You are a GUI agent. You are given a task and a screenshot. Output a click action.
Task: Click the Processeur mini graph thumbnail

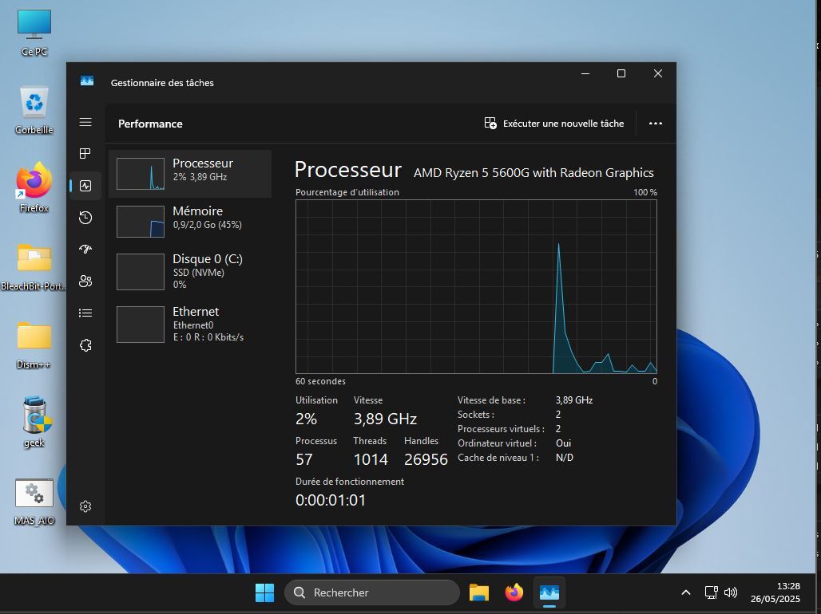tap(141, 174)
